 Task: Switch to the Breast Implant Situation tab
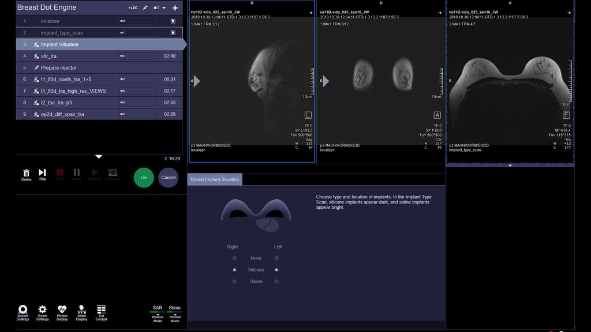[x=216, y=179]
